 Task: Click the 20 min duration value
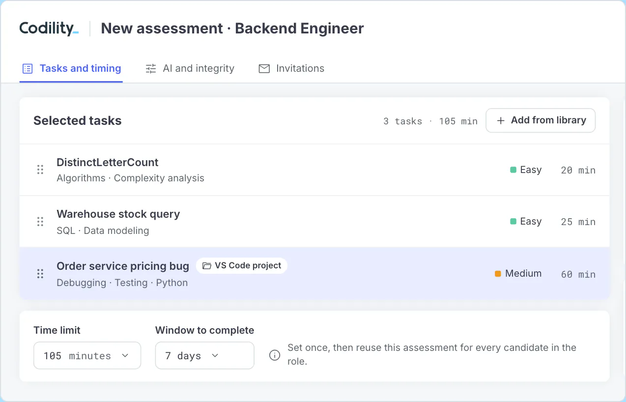578,170
